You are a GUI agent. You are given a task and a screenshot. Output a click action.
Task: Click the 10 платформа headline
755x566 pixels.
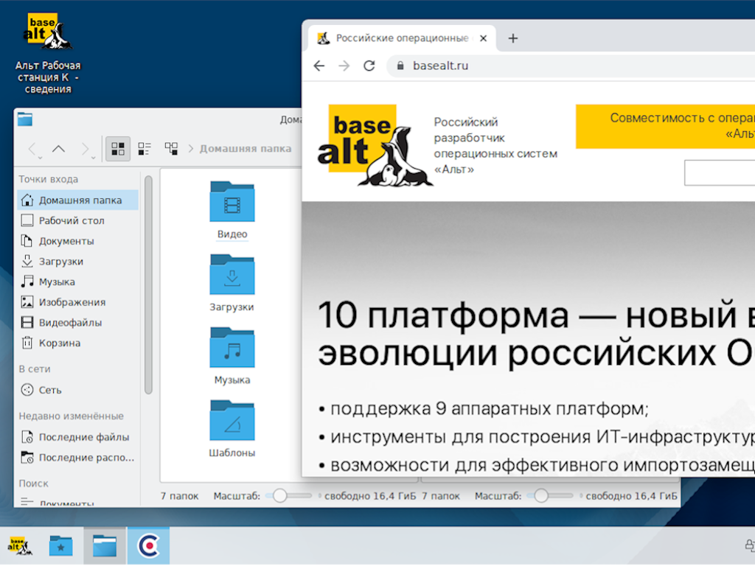pos(537,334)
